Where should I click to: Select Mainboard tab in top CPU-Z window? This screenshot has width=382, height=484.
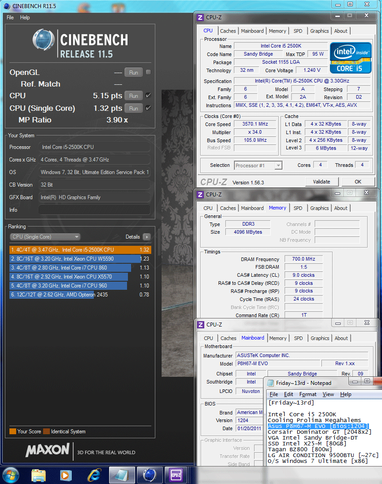[252, 31]
